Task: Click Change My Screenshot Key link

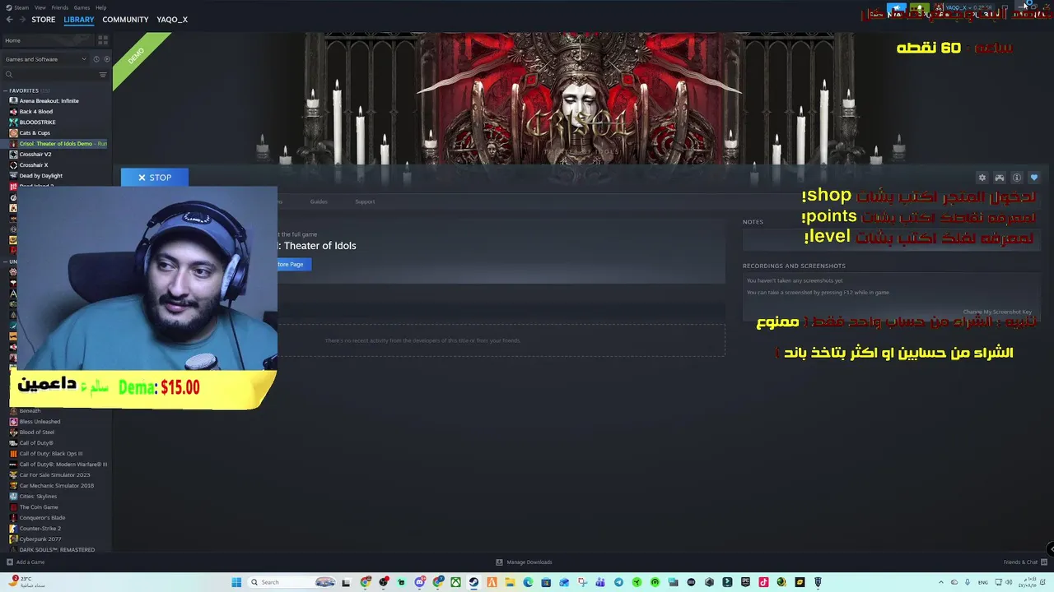Action: tap(997, 312)
